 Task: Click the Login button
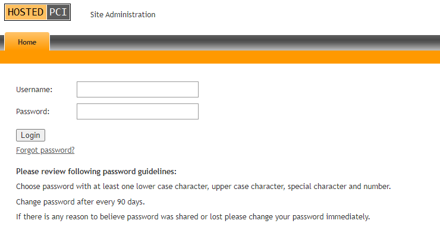click(30, 135)
